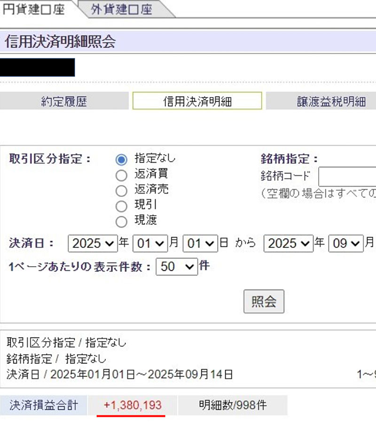Viewport: 376px width, 424px height.
Task: Switch to the 外貨建口座 tab
Action: pos(121,10)
